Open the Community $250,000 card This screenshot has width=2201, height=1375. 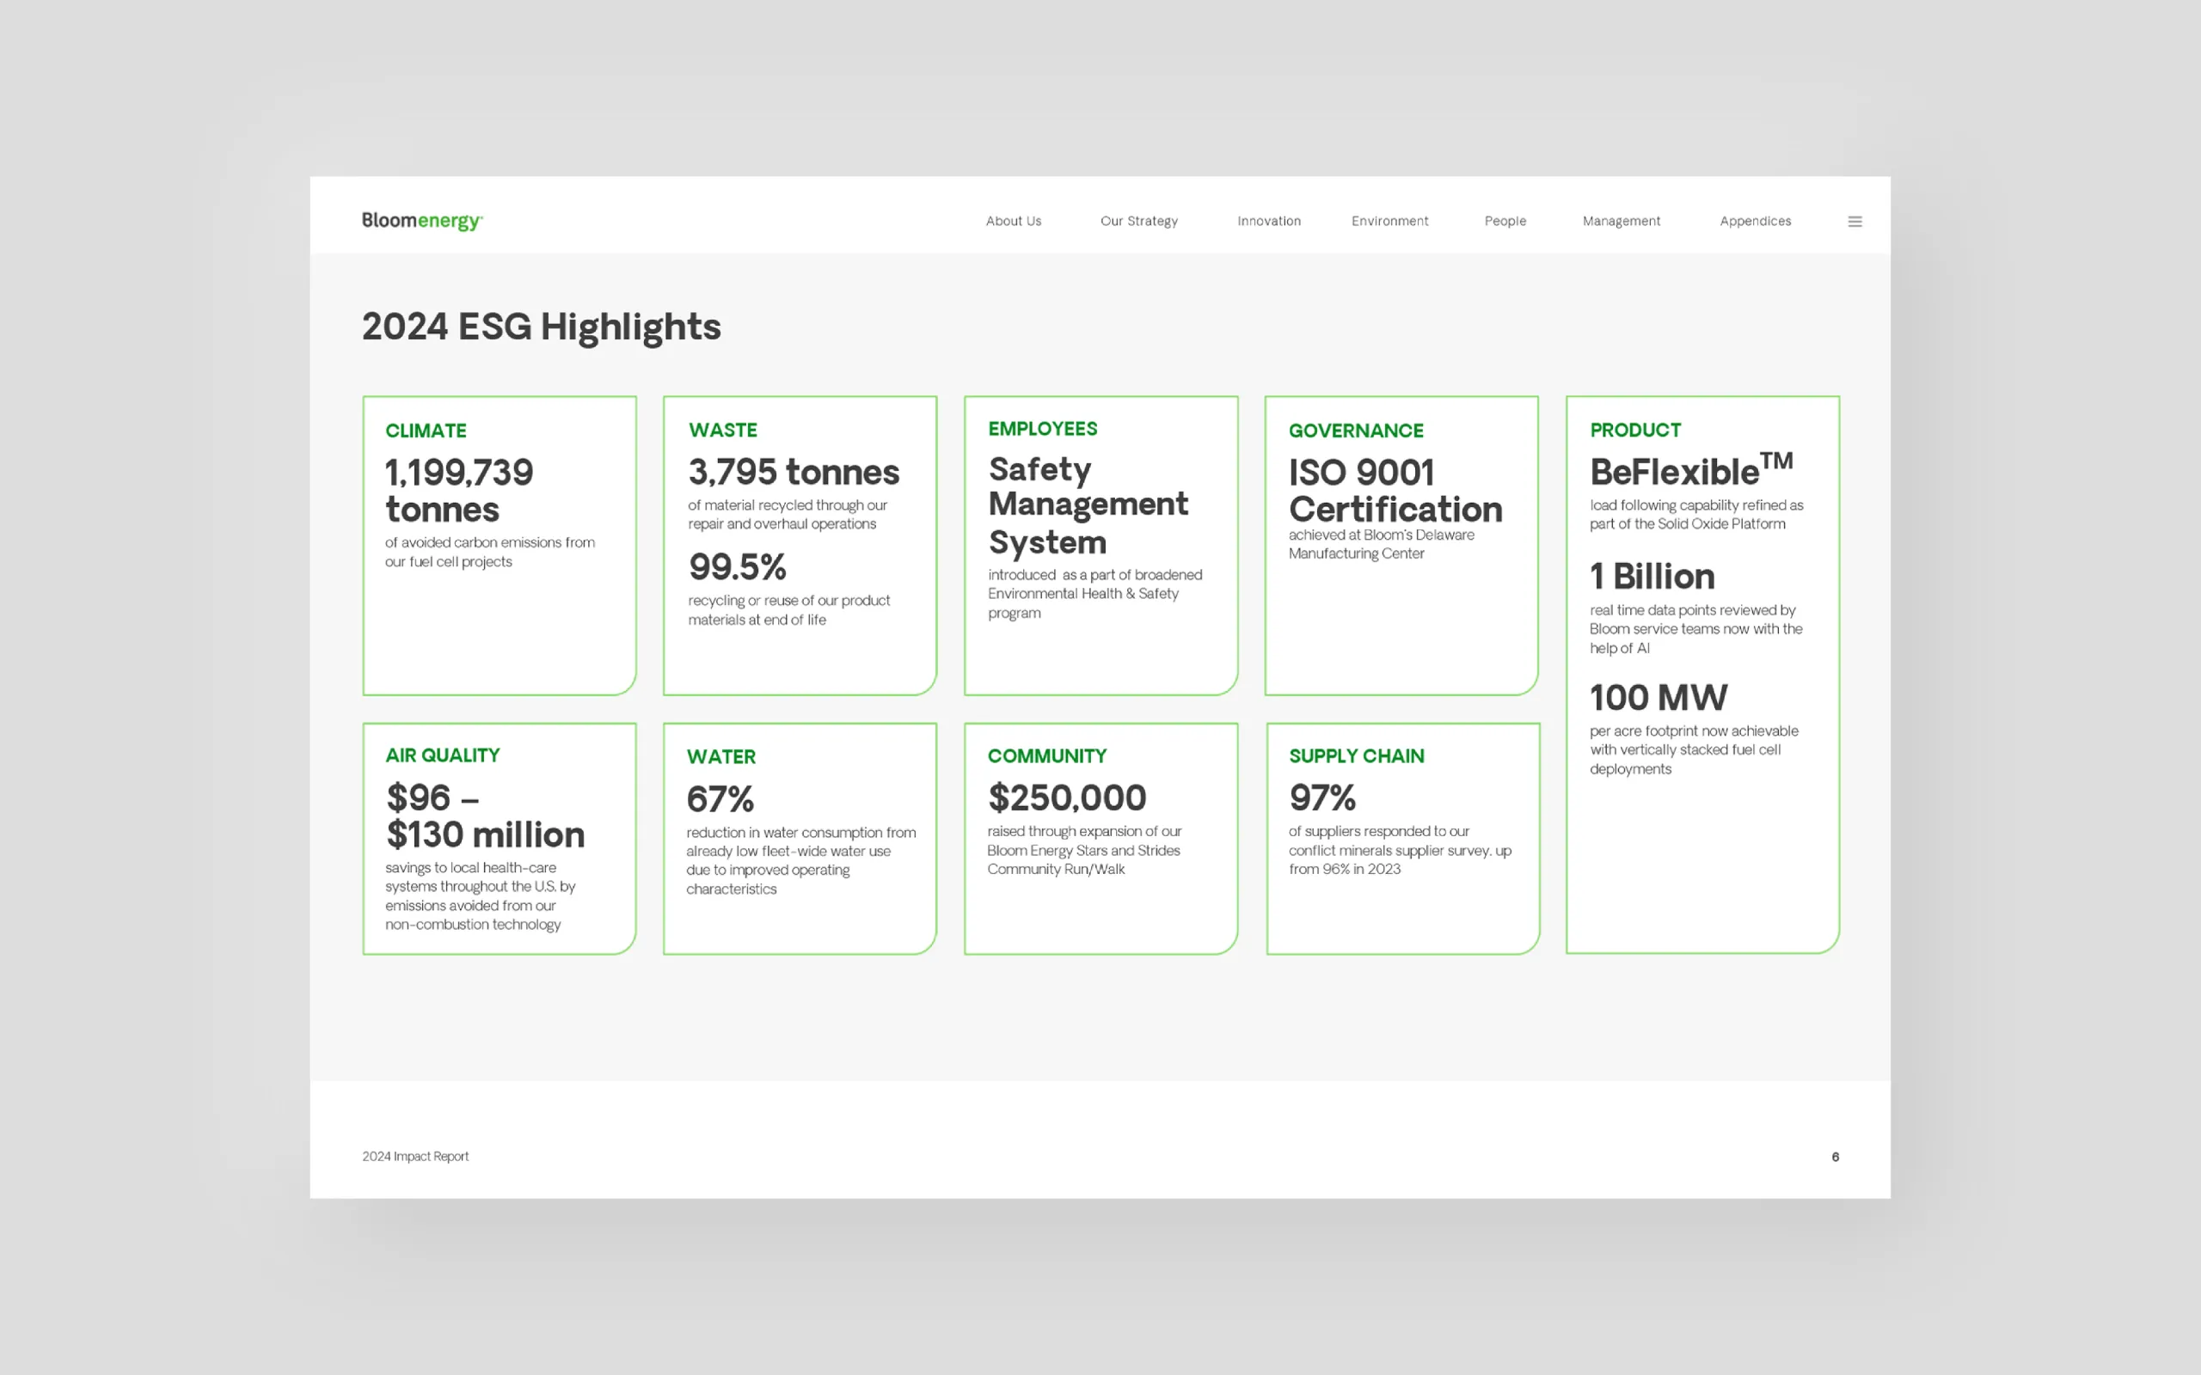pos(1100,839)
